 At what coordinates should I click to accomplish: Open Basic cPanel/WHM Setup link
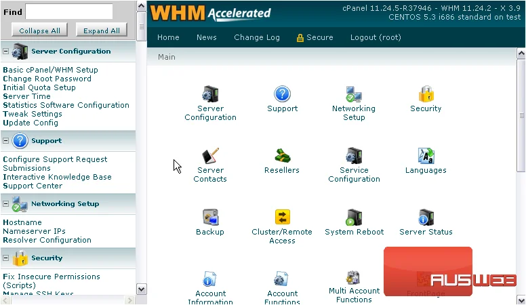(x=51, y=70)
